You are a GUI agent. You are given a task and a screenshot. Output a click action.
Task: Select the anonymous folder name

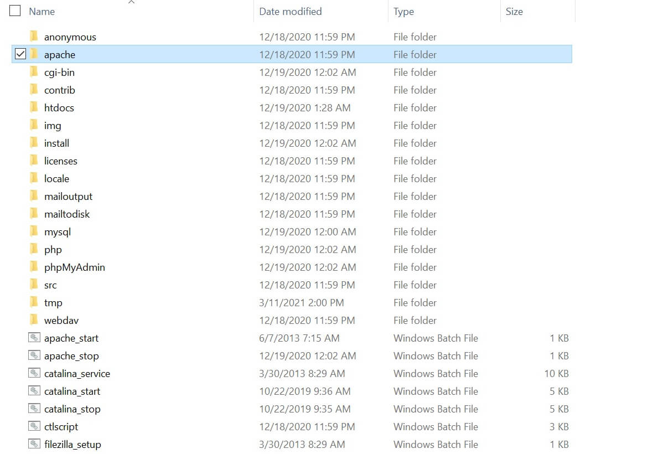[x=70, y=37]
